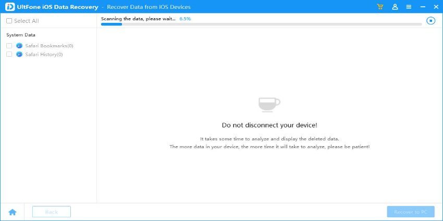Image resolution: width=443 pixels, height=221 pixels.
Task: Stop the scan with the stop button
Action: coord(430,21)
